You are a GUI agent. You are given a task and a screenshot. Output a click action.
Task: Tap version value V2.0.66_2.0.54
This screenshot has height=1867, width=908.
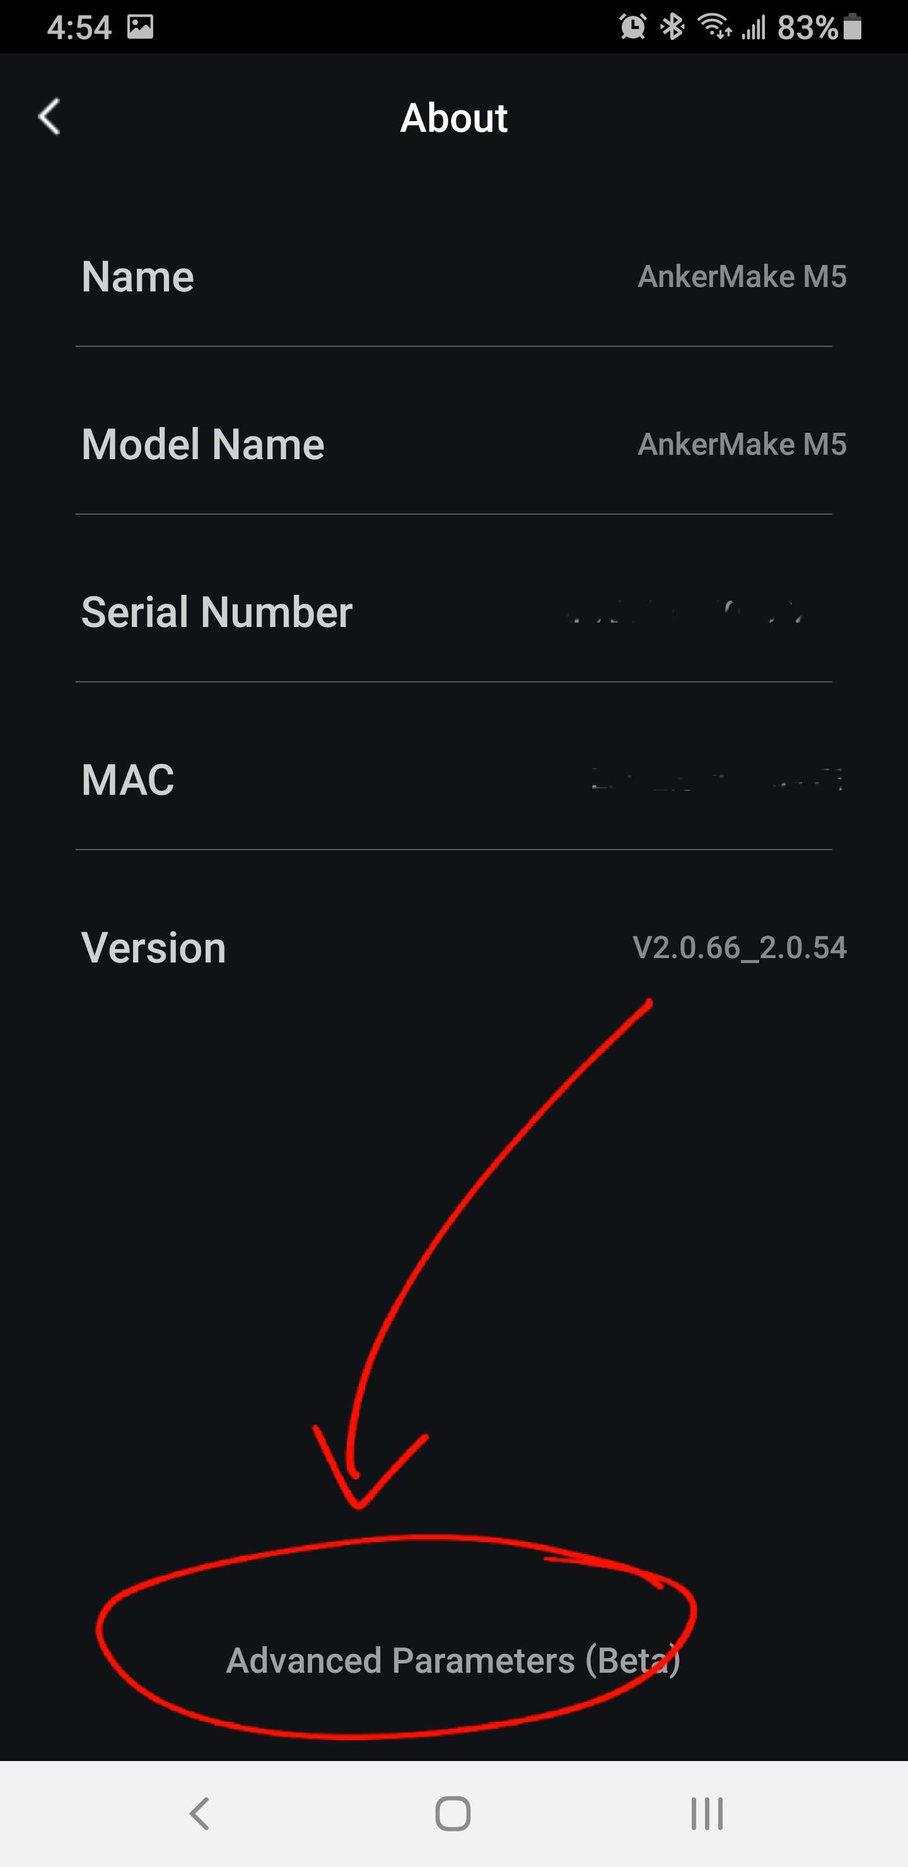pos(739,948)
